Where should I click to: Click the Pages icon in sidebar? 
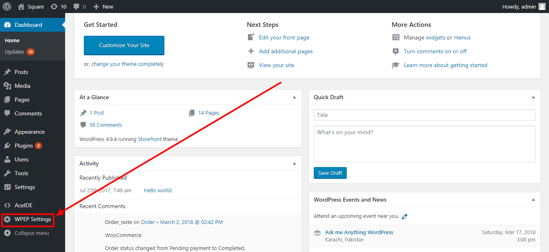coord(7,100)
